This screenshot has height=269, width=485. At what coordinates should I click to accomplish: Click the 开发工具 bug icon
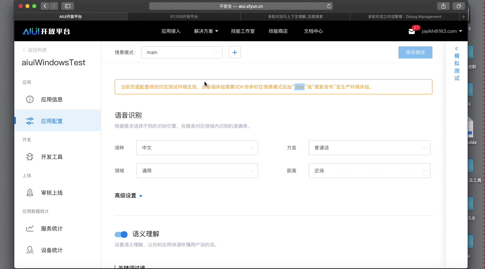tap(30, 157)
